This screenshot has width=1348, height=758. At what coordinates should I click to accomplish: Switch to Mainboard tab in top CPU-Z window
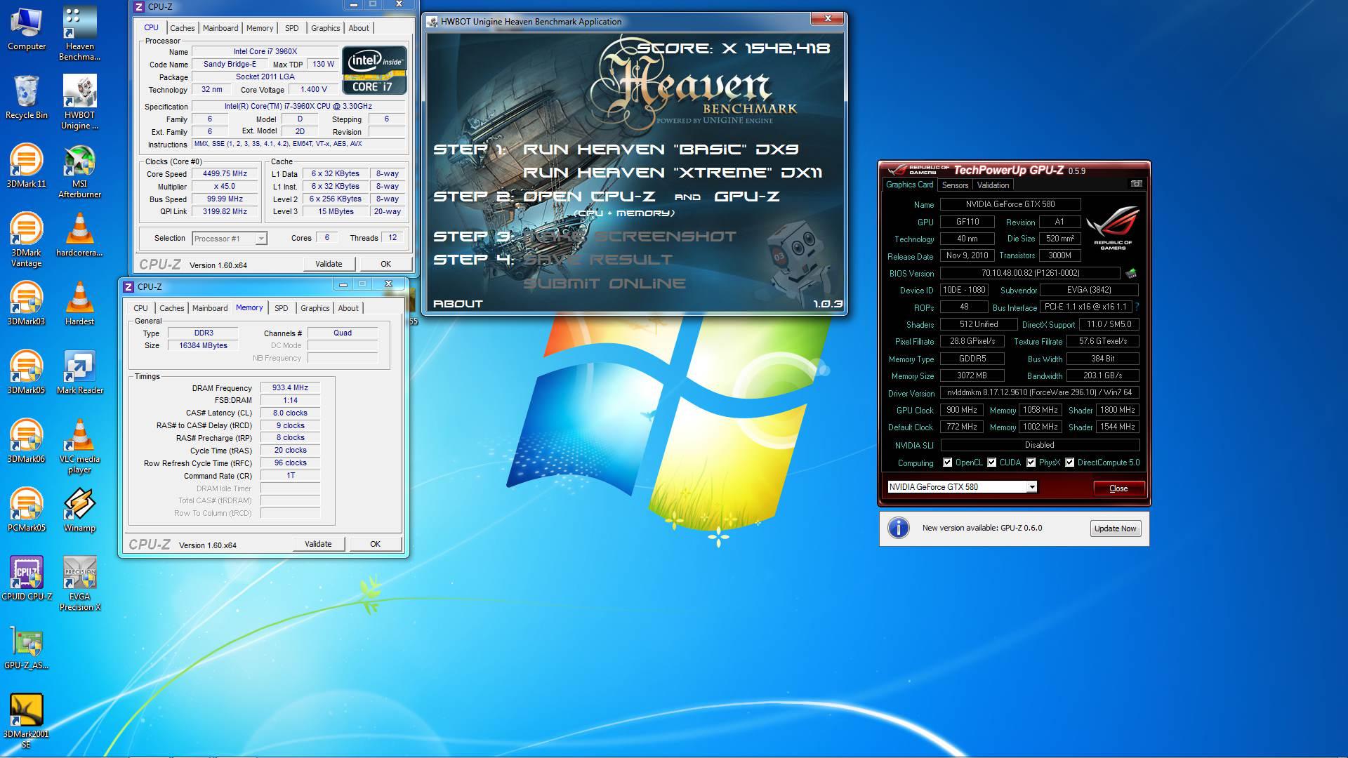220,28
